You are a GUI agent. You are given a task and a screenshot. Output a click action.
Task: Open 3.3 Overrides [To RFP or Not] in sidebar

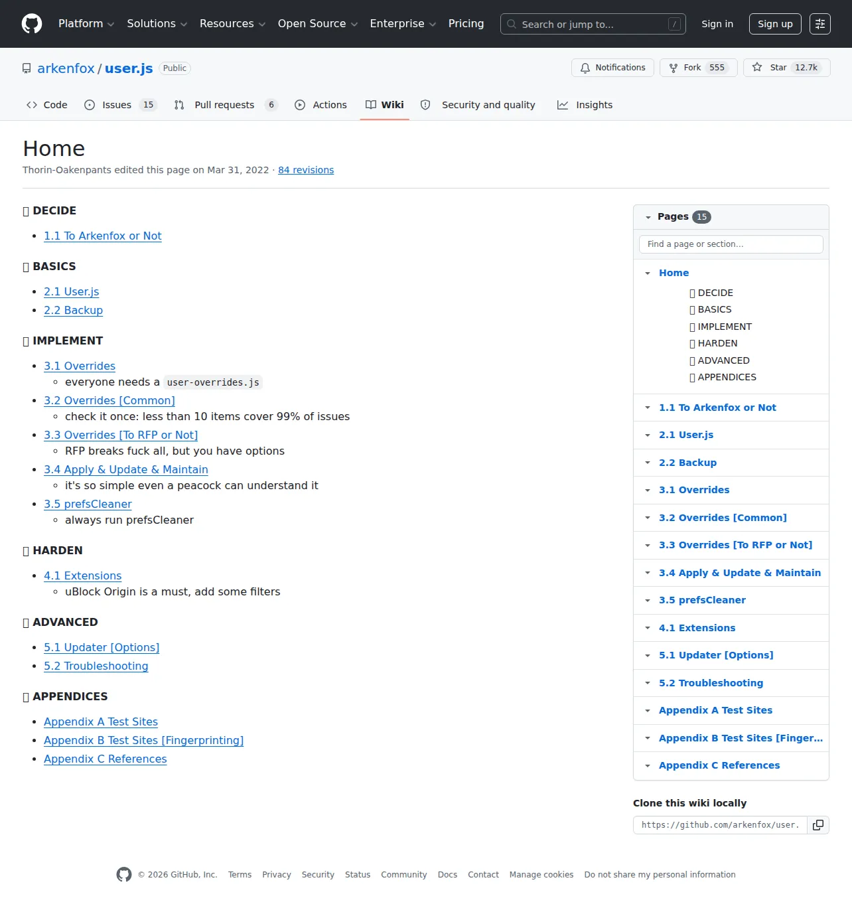point(735,545)
